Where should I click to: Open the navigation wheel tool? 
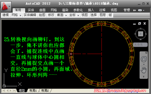click(x=144, y=59)
